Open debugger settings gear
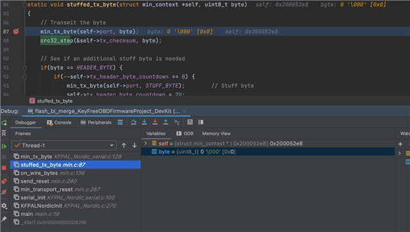 (x=4, y=206)
